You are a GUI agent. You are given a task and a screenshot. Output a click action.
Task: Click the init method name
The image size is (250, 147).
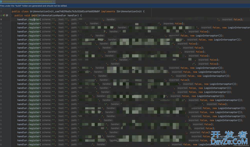pos(34,15)
